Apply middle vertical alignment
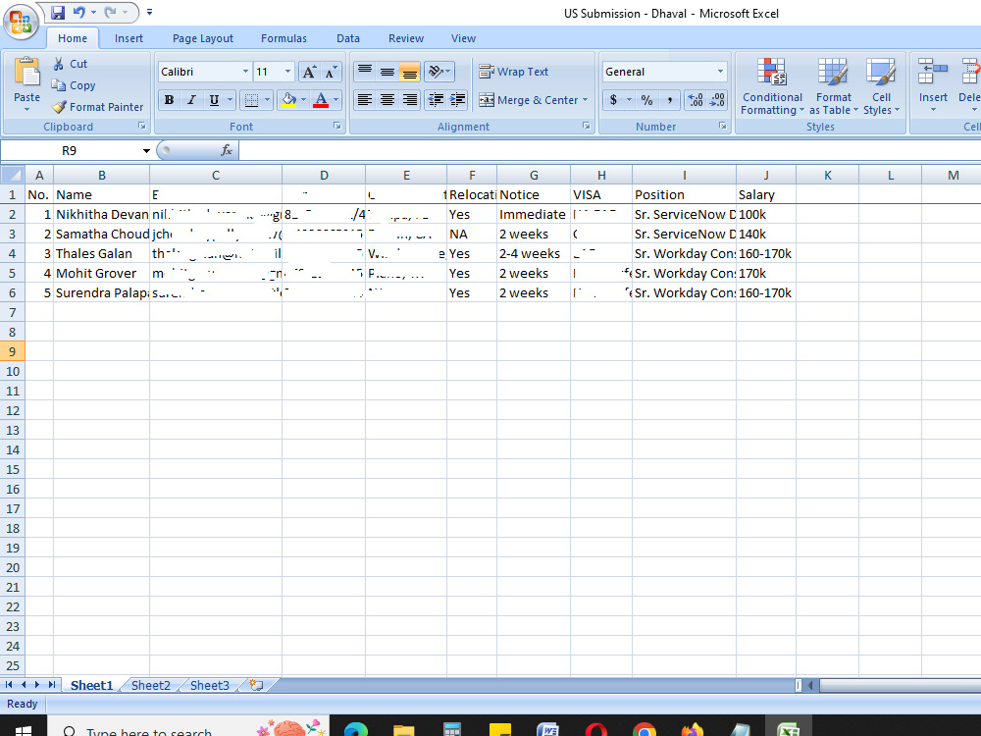981x736 pixels. point(387,72)
